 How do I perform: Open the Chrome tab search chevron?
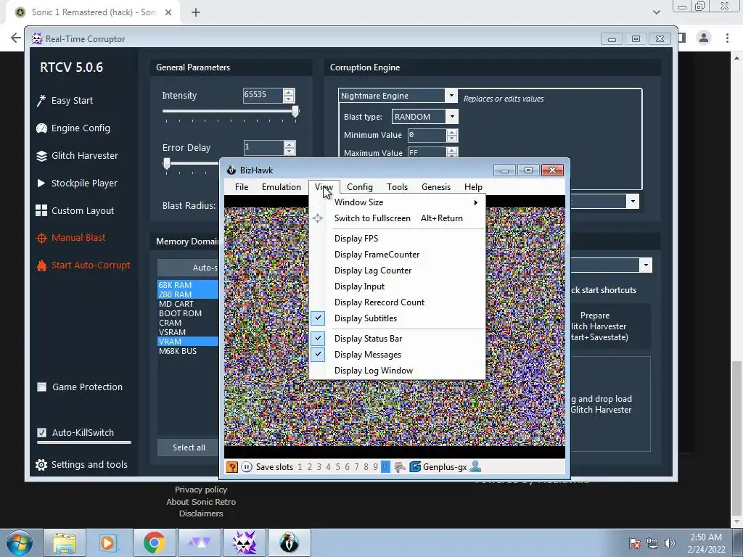point(656,12)
